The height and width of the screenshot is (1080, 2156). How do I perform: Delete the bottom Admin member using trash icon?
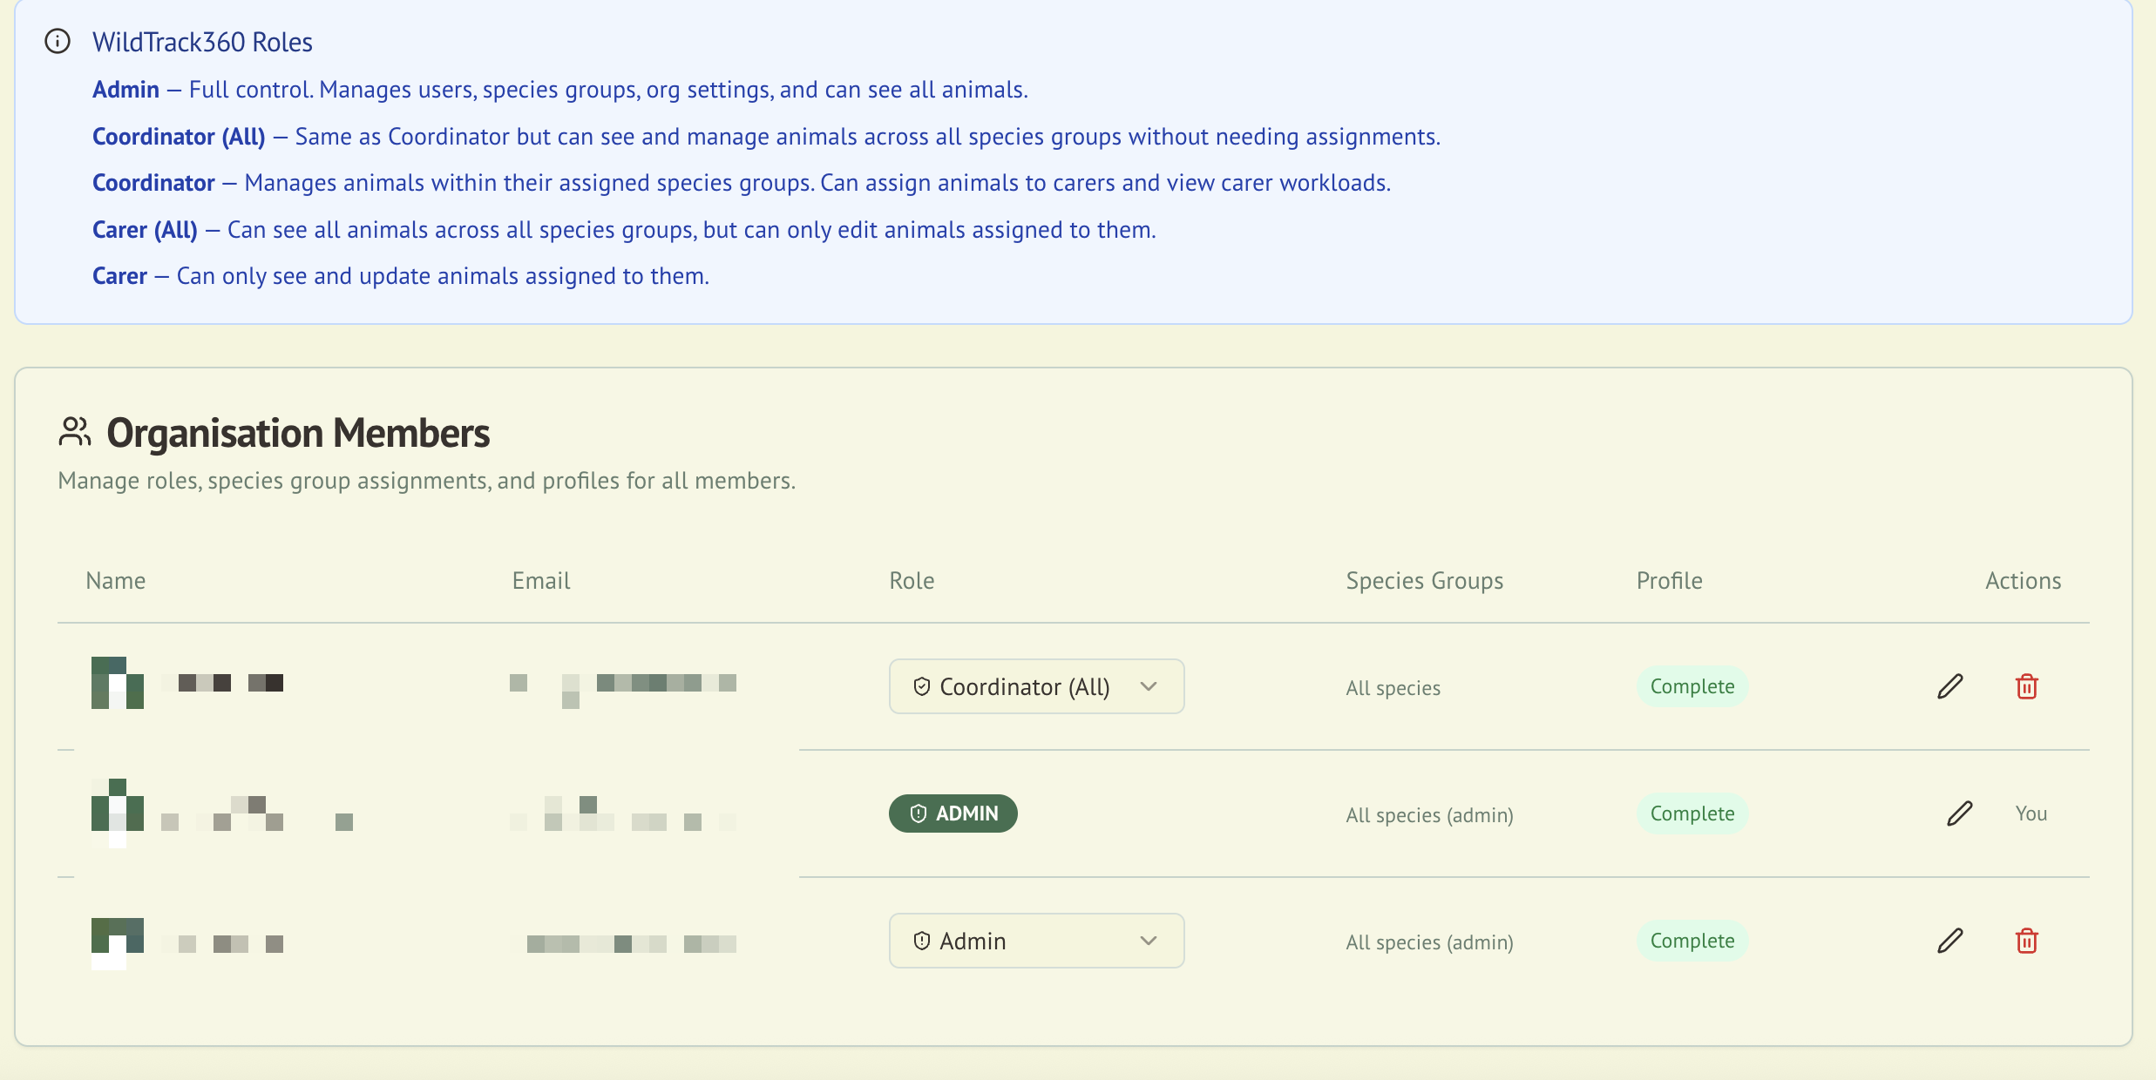point(2026,941)
